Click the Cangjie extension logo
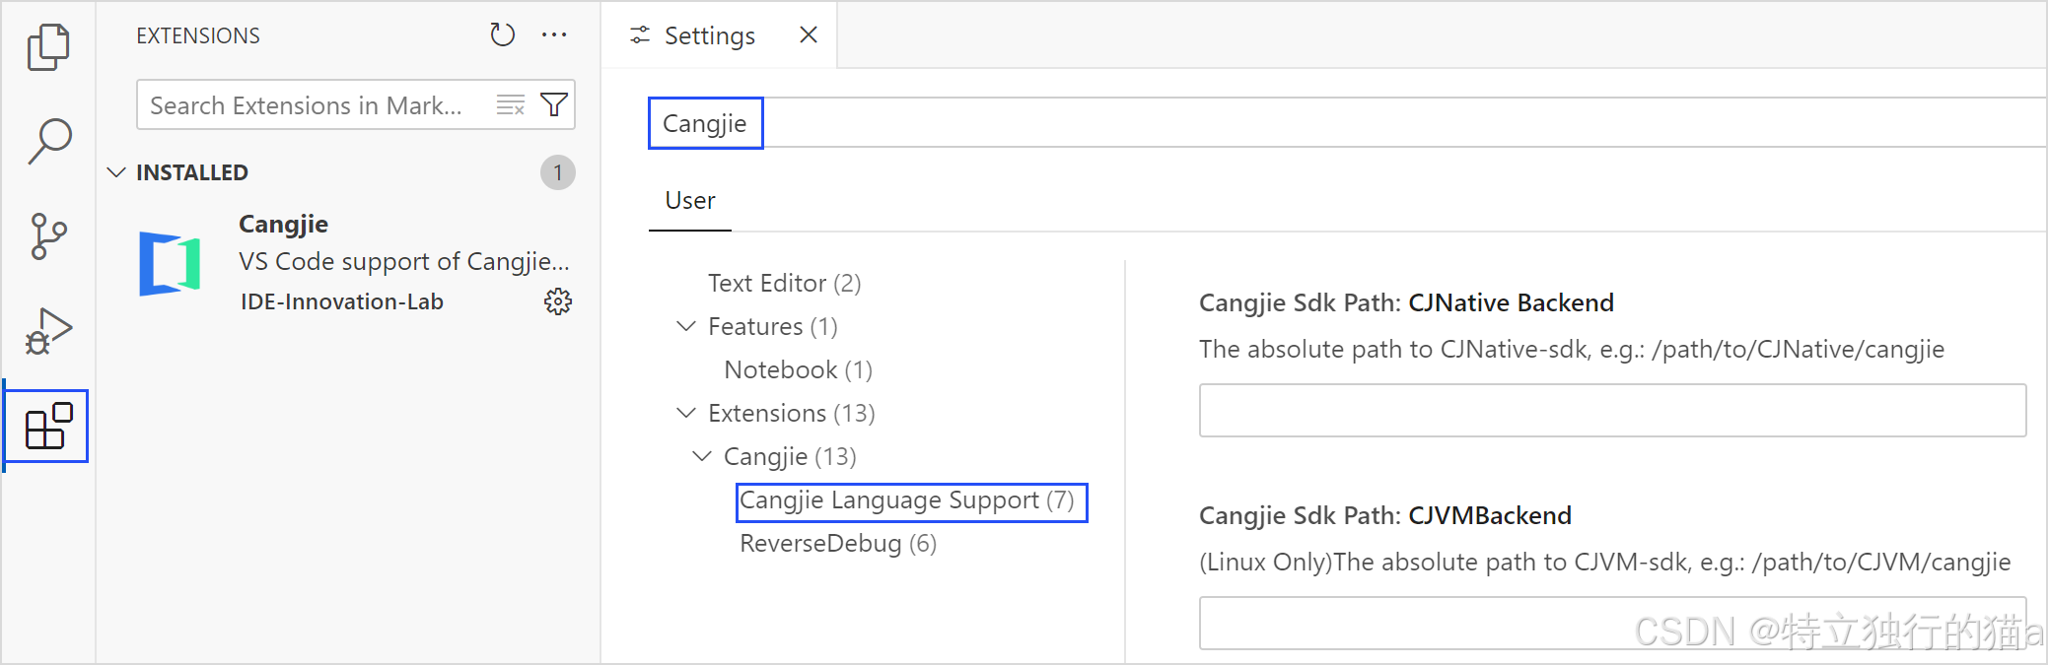The height and width of the screenshot is (665, 2048). point(170,263)
